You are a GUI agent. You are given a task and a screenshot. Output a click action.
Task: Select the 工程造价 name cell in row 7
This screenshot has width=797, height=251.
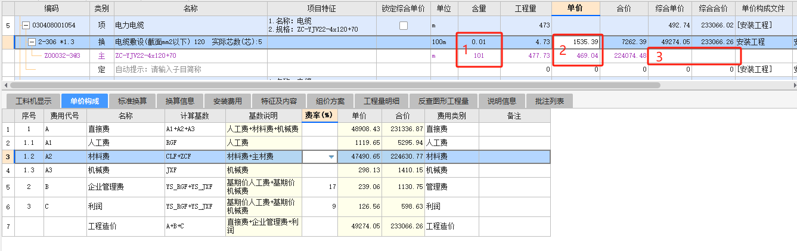(x=126, y=226)
